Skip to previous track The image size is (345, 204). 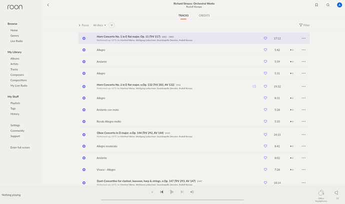click(161, 192)
